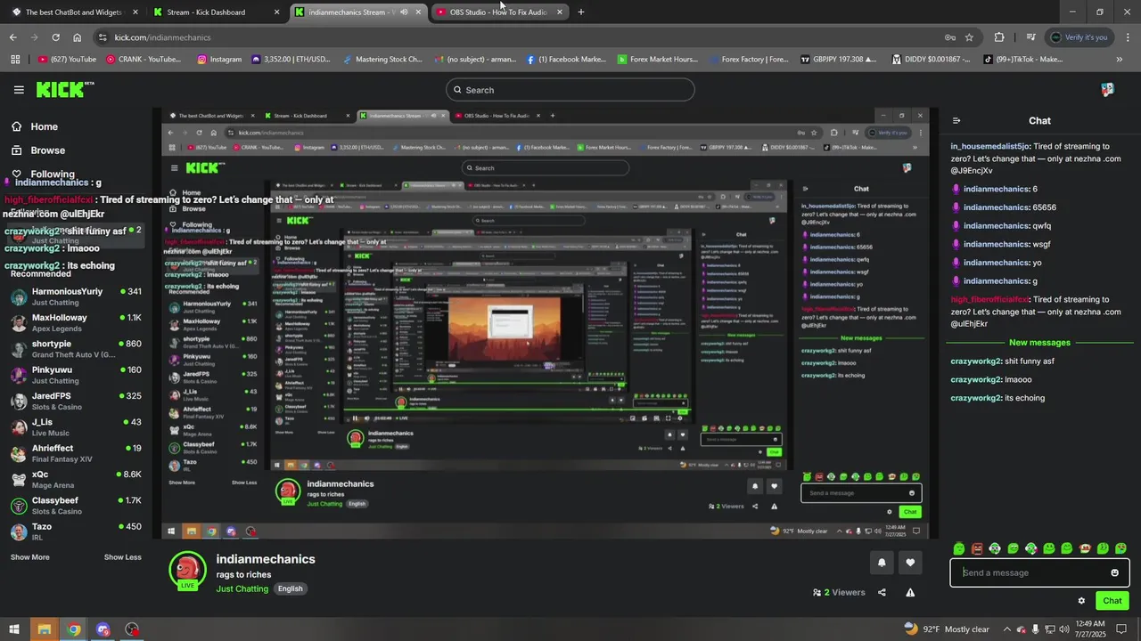Click the browser home icon in the toolbar
The height and width of the screenshot is (641, 1141).
78,37
